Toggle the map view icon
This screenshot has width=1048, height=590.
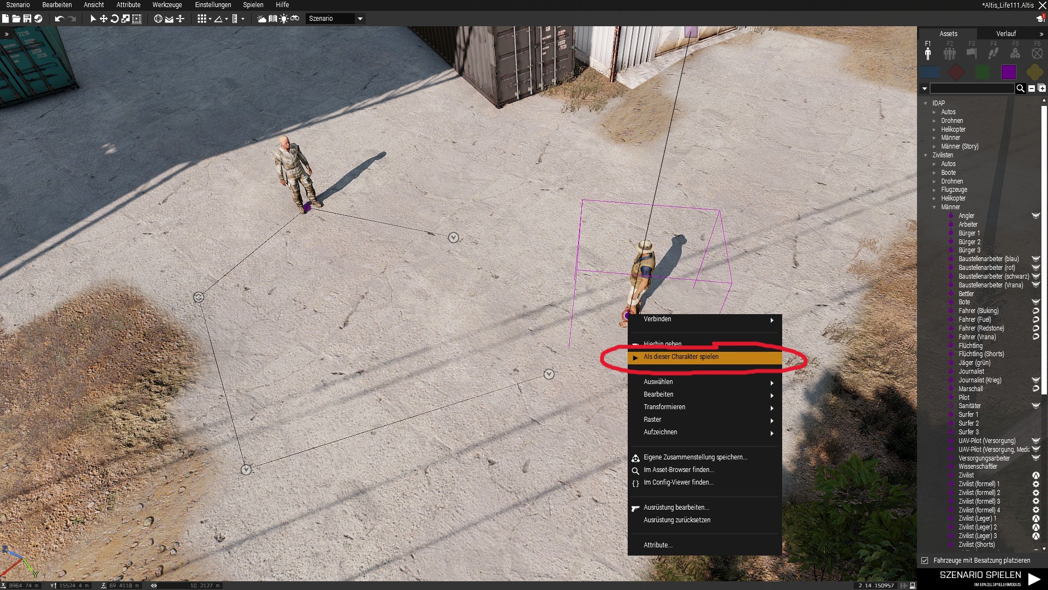click(x=273, y=19)
